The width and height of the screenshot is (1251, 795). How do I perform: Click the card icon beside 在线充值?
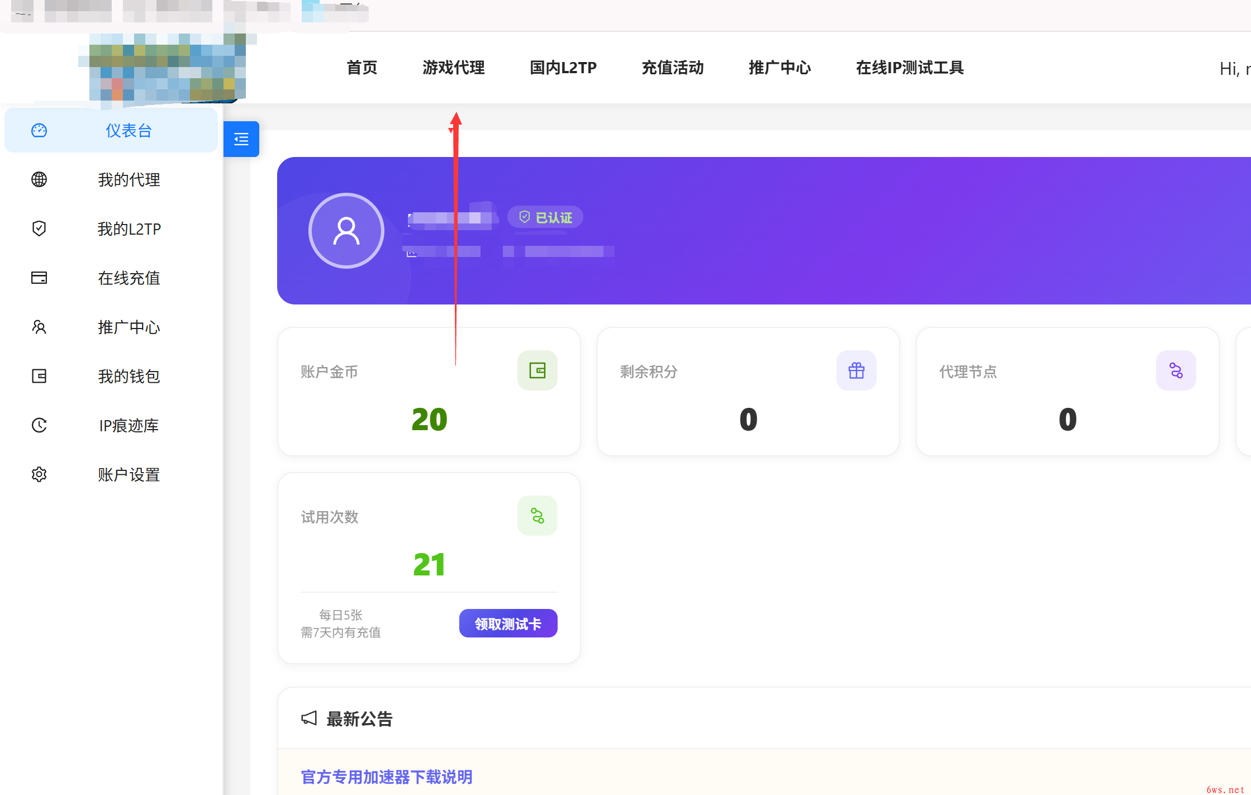pos(39,278)
